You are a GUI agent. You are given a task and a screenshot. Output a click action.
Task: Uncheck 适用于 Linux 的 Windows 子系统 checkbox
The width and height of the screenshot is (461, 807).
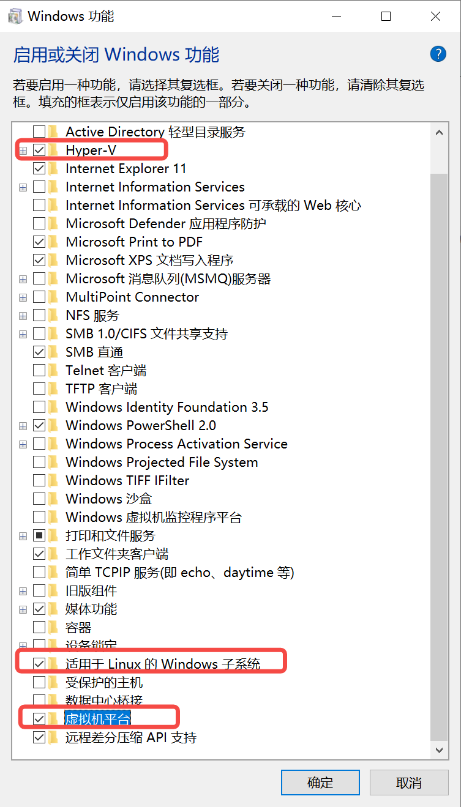[39, 664]
